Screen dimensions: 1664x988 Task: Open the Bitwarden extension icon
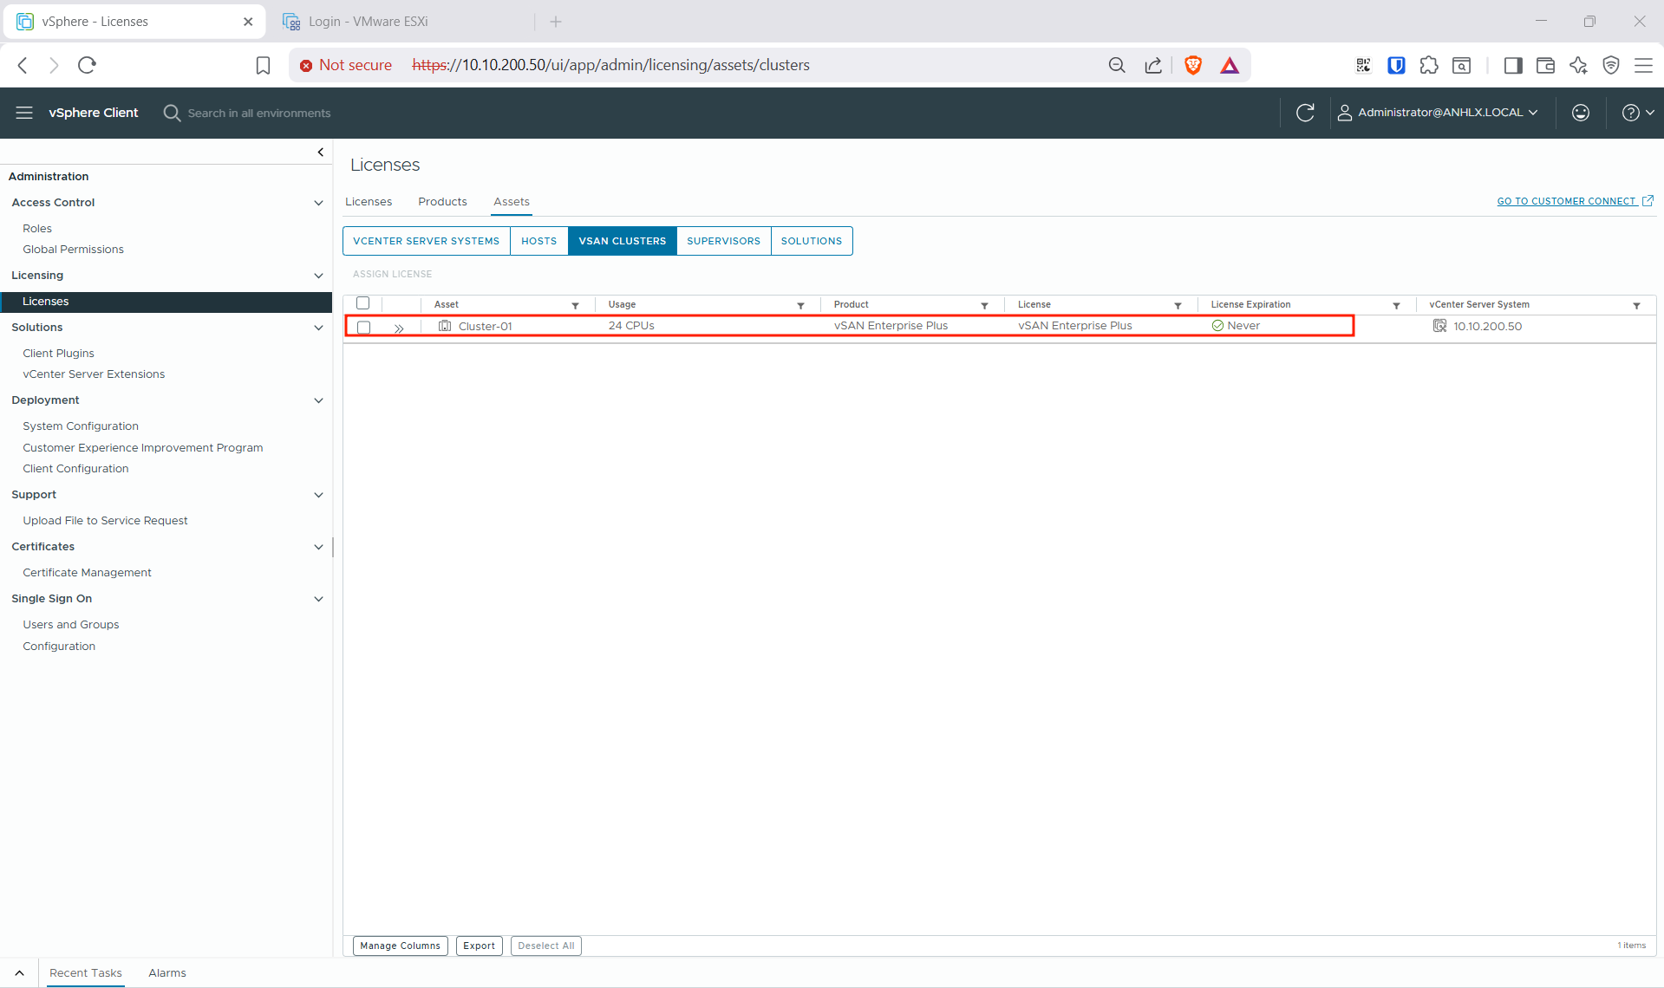pyautogui.click(x=1396, y=65)
